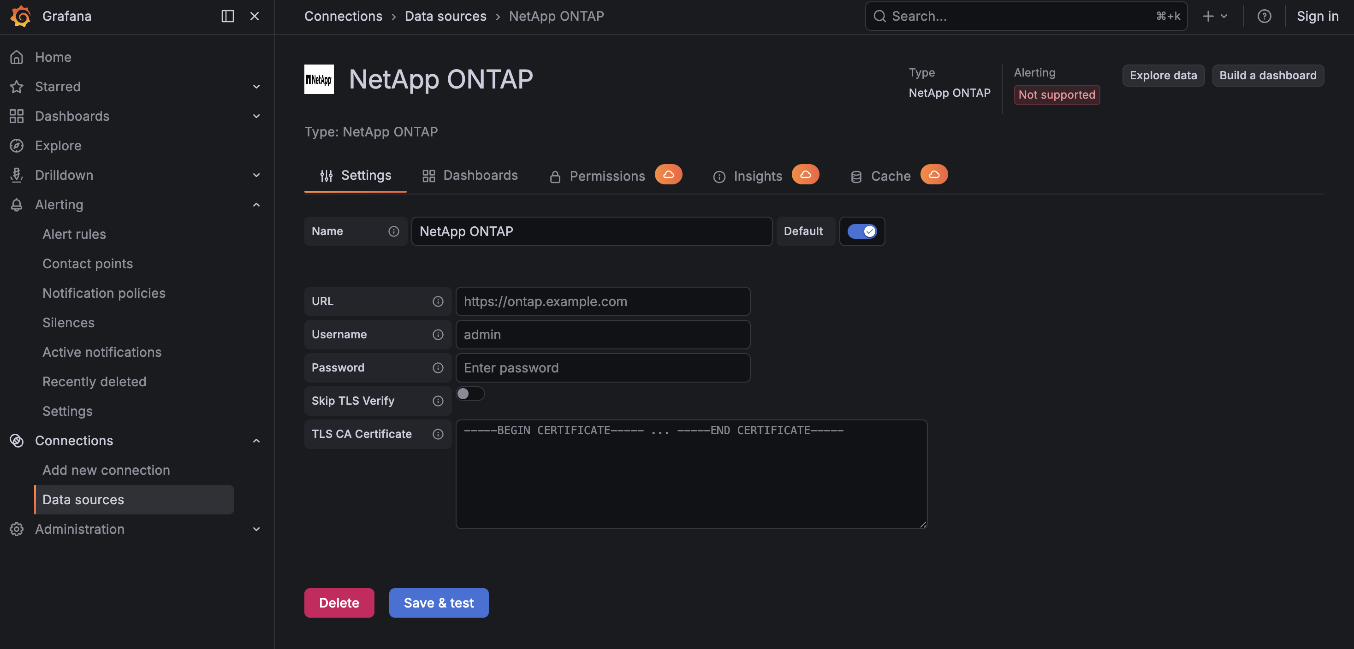The height and width of the screenshot is (649, 1354).
Task: Click the Administration gear icon
Action: pyautogui.click(x=16, y=529)
